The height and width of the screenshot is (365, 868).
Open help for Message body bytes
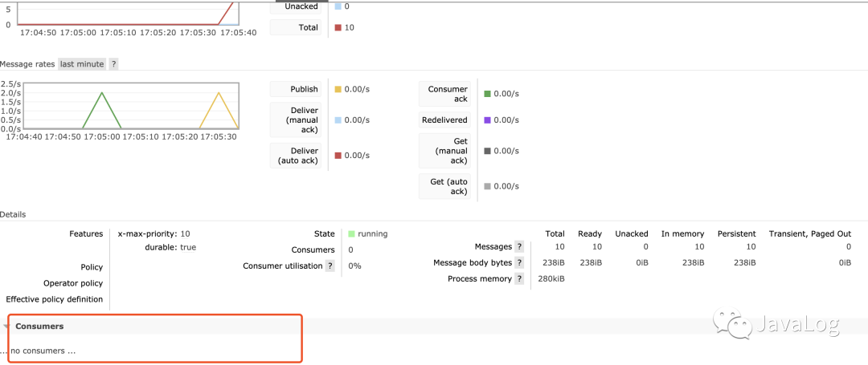click(519, 263)
